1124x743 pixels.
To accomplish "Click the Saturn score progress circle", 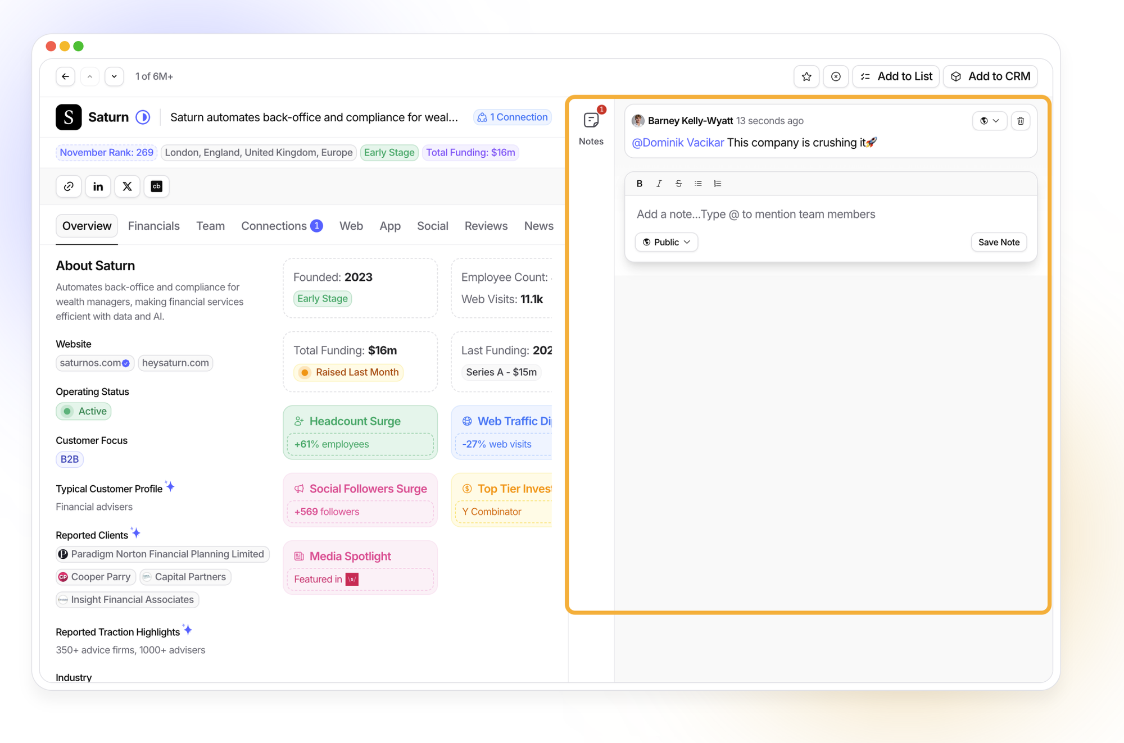I will pos(143,117).
